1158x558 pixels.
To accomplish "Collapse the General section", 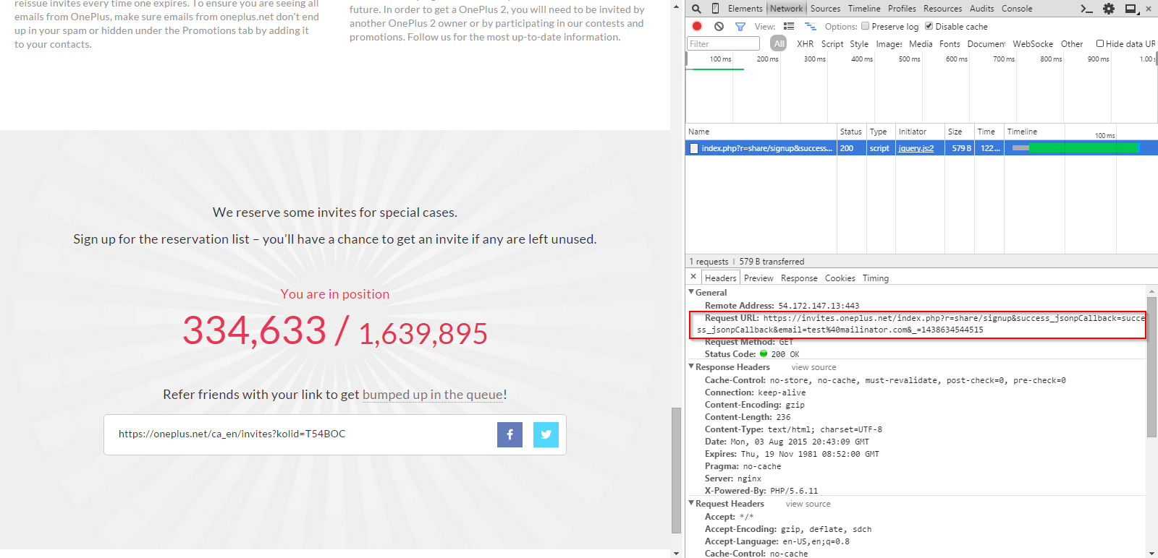I will click(691, 292).
